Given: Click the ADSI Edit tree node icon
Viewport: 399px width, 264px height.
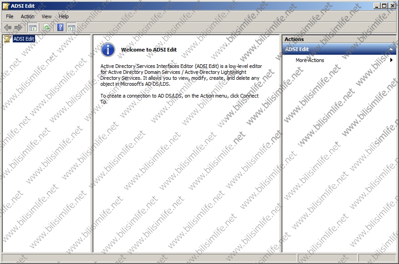Looking at the screenshot, I should click(x=7, y=39).
